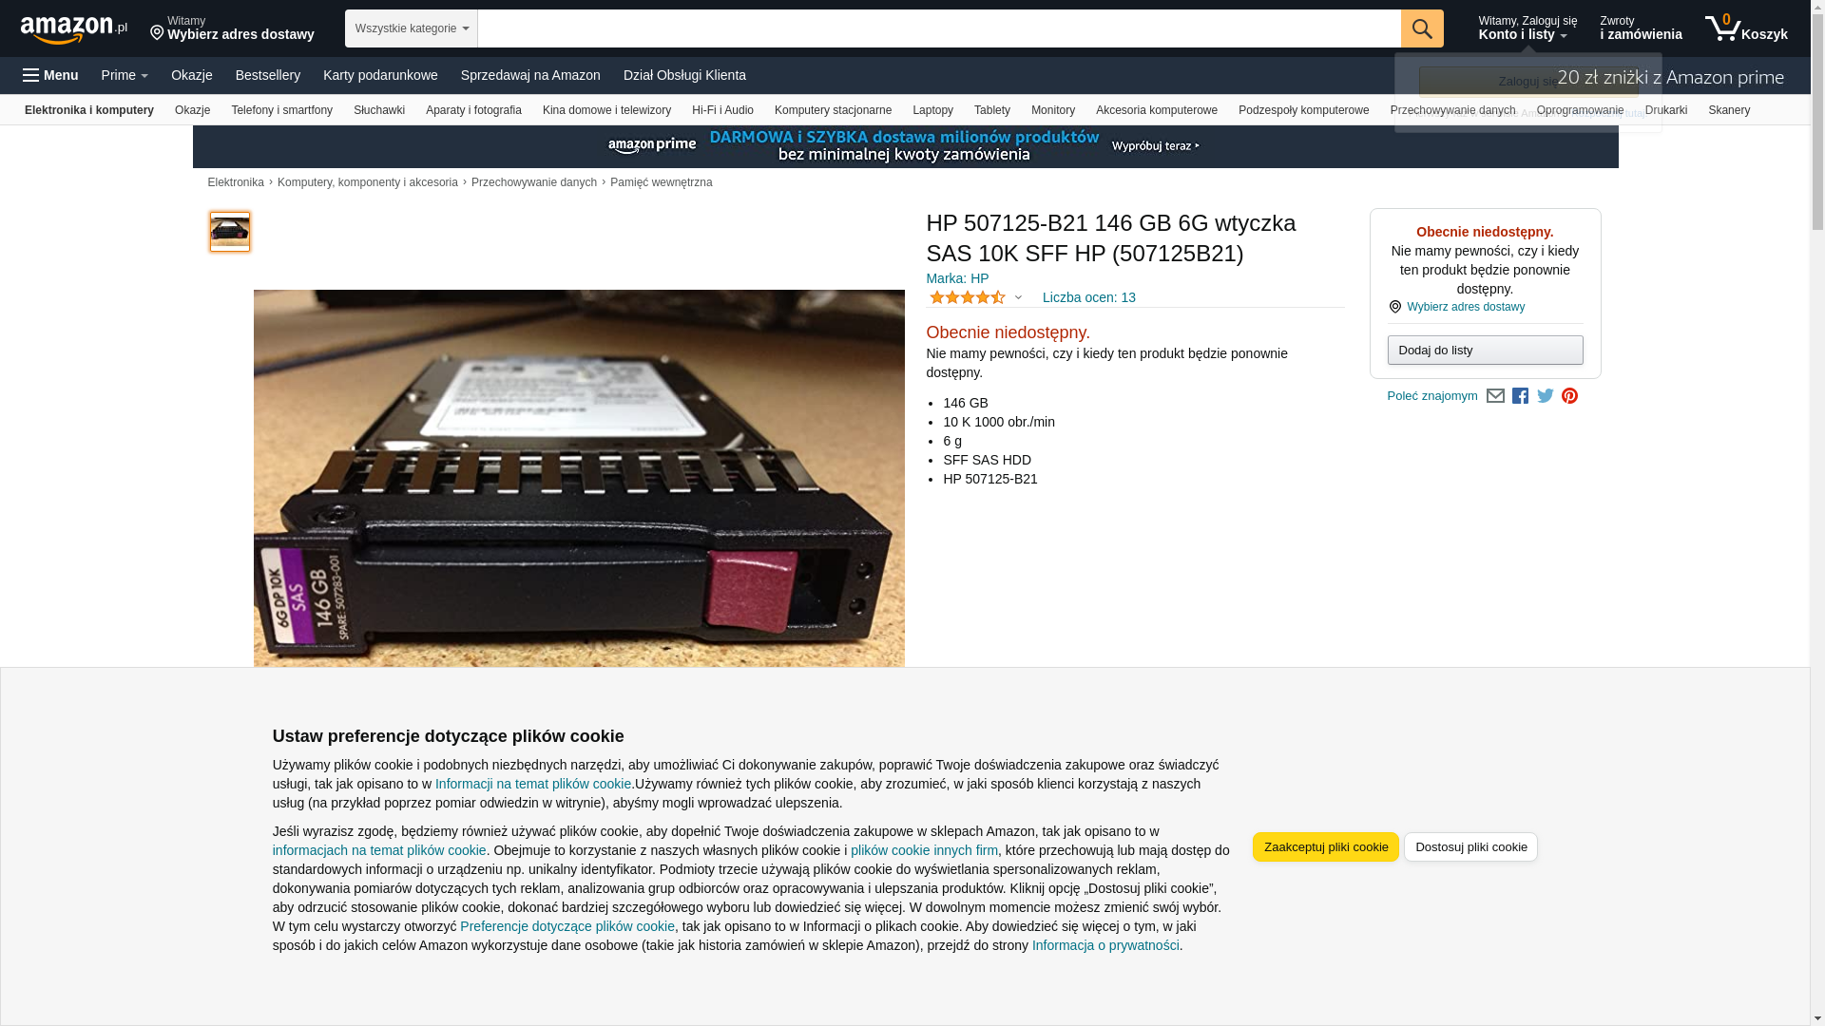Share product on Twitter icon
This screenshot has height=1026, width=1825.
coord(1546,396)
